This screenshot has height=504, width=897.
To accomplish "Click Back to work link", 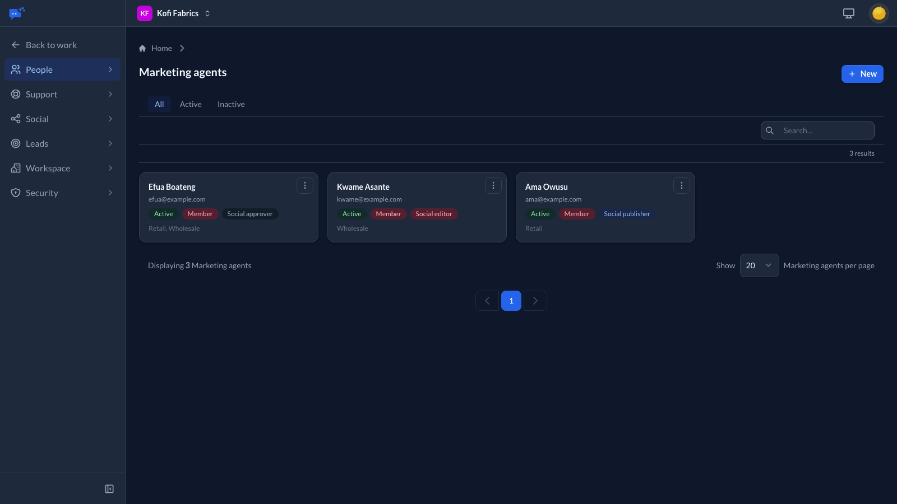I will click(x=51, y=45).
